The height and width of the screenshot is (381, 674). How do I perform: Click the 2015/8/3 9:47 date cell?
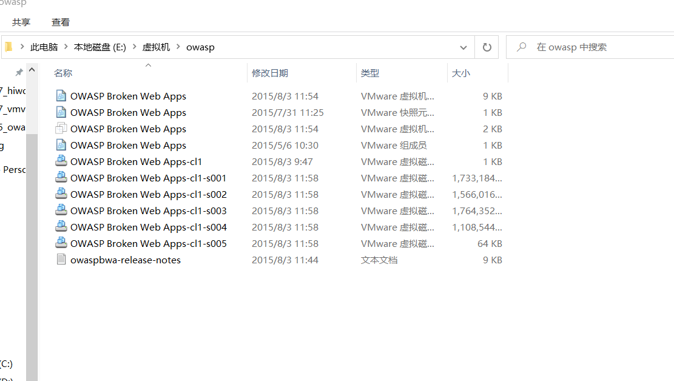(282, 162)
